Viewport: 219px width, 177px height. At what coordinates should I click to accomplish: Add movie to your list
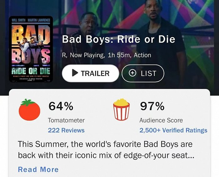pyautogui.click(x=143, y=73)
